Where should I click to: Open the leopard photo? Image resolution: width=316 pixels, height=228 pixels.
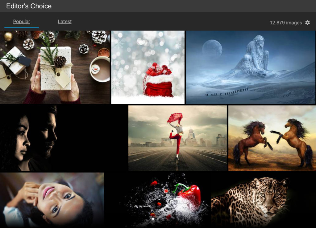coord(264,200)
